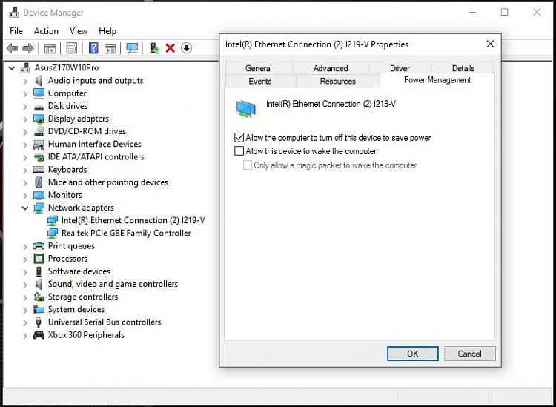Click the Audio inputs and outputs speaker icon
This screenshot has height=407, width=556.
[39, 81]
